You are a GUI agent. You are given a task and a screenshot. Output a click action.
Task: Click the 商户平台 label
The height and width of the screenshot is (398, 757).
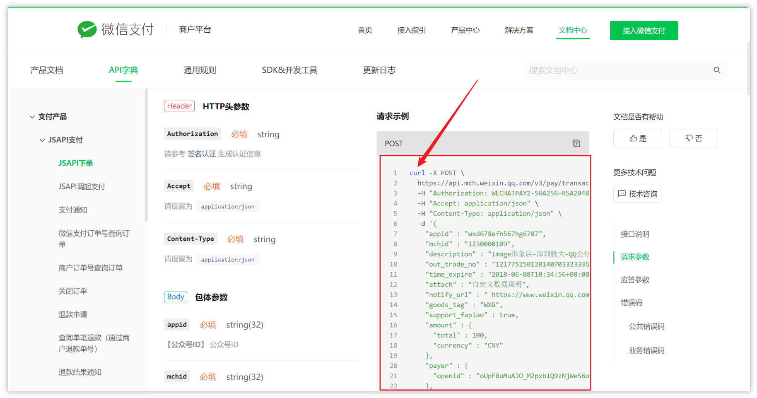coord(195,29)
